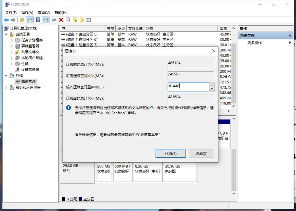Image resolution: width=296 pixels, height=211 pixels.
Task: Click the forward navigation arrow icon
Action: [12, 20]
